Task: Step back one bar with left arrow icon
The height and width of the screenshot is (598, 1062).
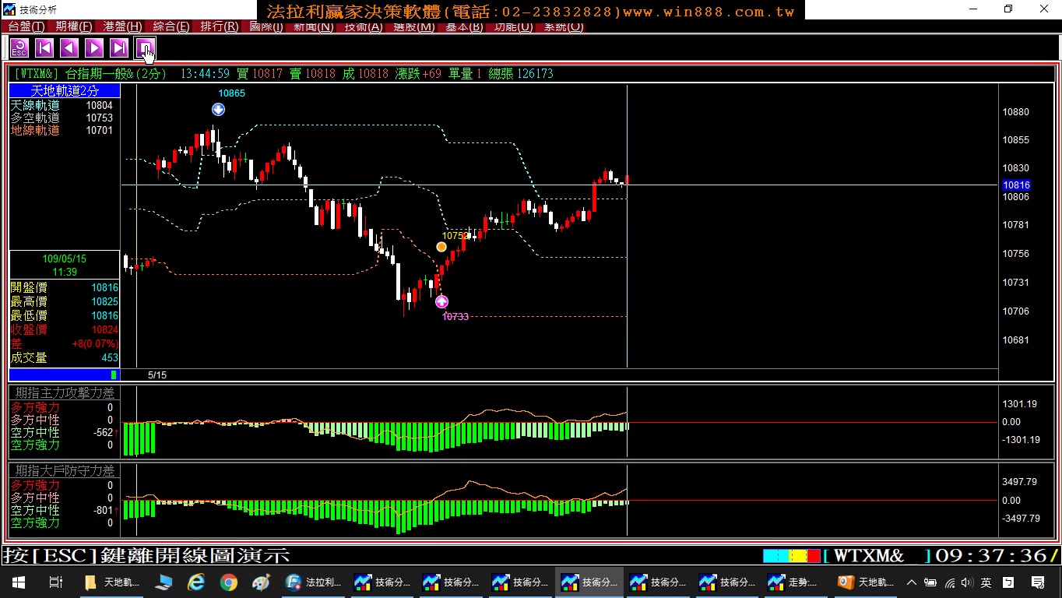Action: click(x=69, y=48)
